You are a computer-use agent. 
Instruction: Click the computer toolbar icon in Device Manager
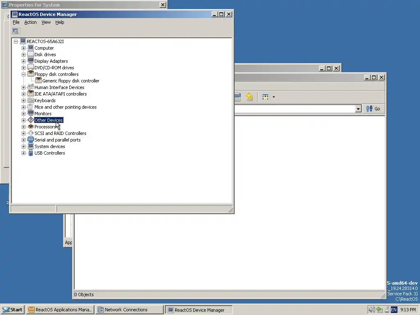tap(15, 31)
